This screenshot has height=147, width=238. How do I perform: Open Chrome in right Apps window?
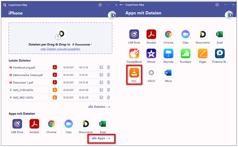168,34
